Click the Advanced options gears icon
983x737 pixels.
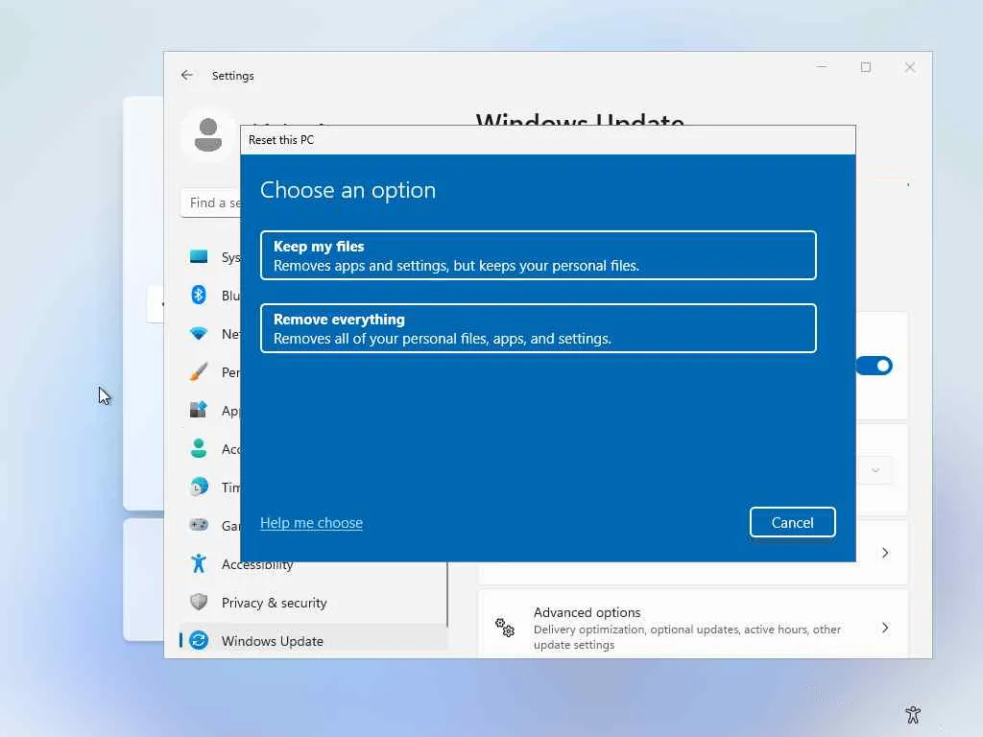pyautogui.click(x=505, y=628)
